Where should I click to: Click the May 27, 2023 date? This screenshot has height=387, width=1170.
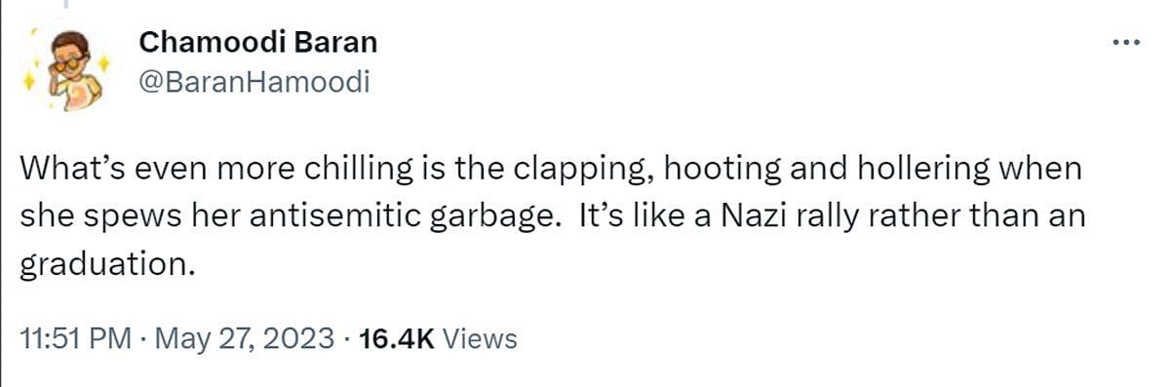[x=245, y=338]
